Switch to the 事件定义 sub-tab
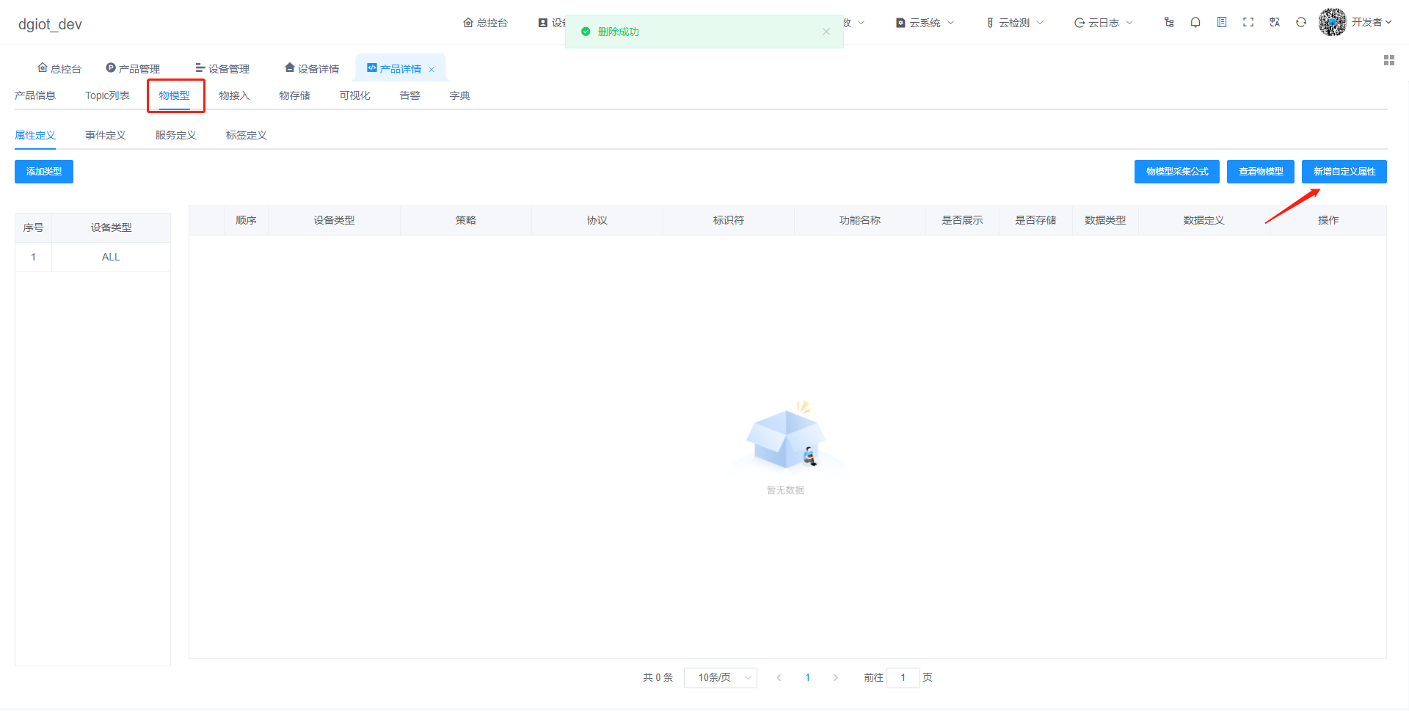1409x711 pixels. pyautogui.click(x=106, y=135)
